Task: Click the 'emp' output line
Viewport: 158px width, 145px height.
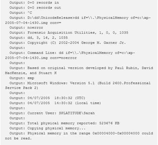Action: (x=22, y=78)
